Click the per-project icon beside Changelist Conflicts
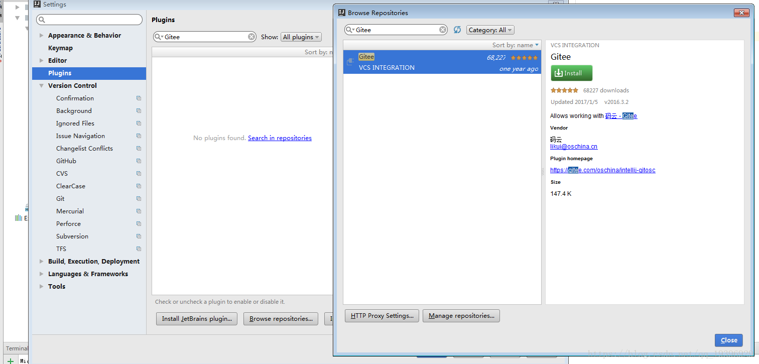 [x=139, y=149]
